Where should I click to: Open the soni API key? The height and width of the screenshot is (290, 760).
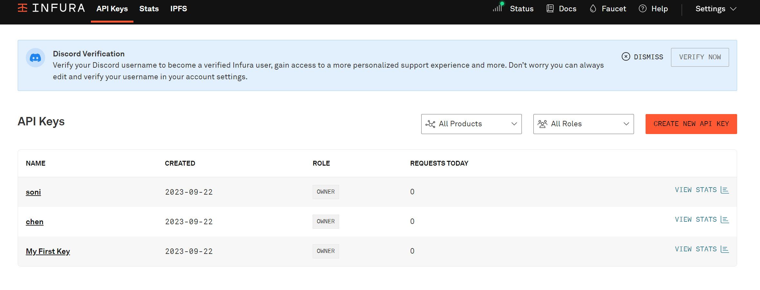[x=33, y=192]
